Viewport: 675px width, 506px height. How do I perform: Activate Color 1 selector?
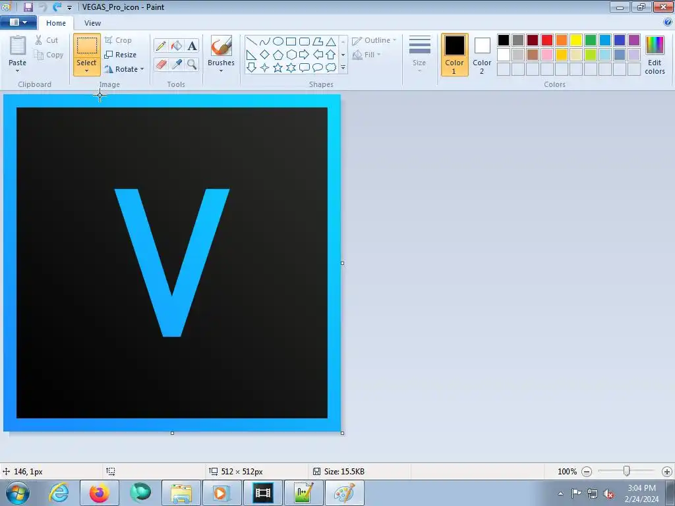click(x=455, y=55)
